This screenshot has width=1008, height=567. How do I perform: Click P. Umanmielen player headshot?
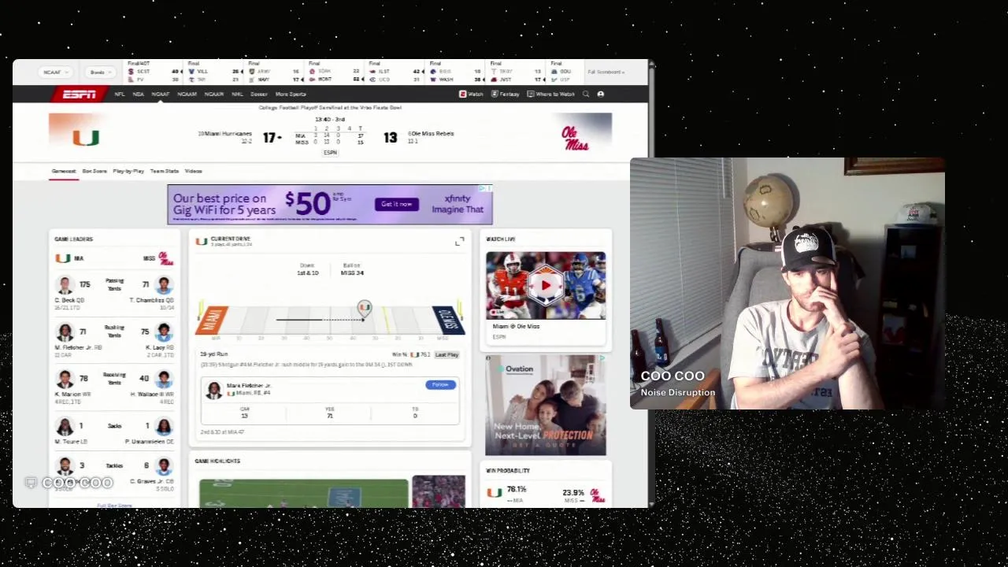point(164,427)
